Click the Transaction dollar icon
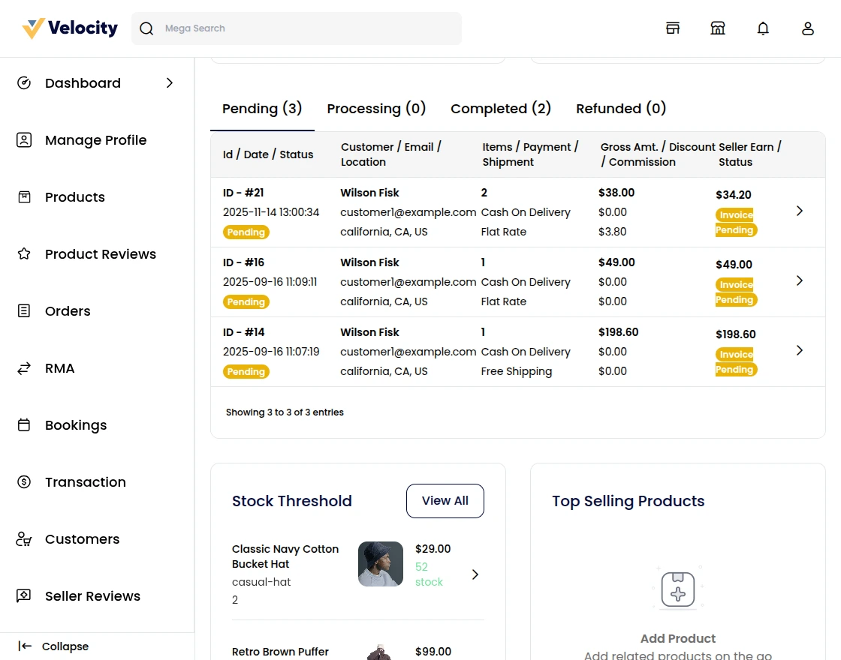841x660 pixels. [x=24, y=482]
